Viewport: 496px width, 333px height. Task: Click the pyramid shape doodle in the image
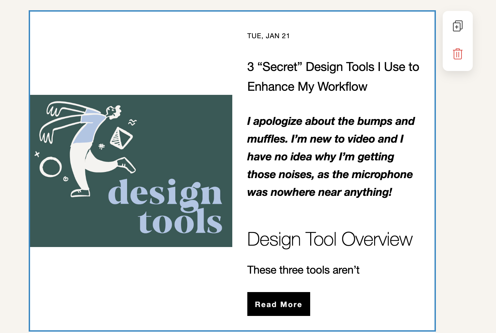(x=121, y=138)
